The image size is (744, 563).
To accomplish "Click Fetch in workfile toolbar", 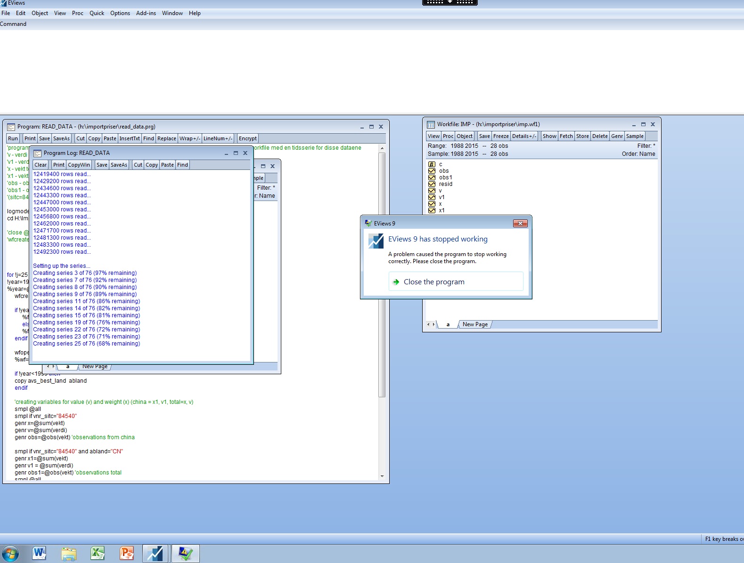I will pos(566,136).
